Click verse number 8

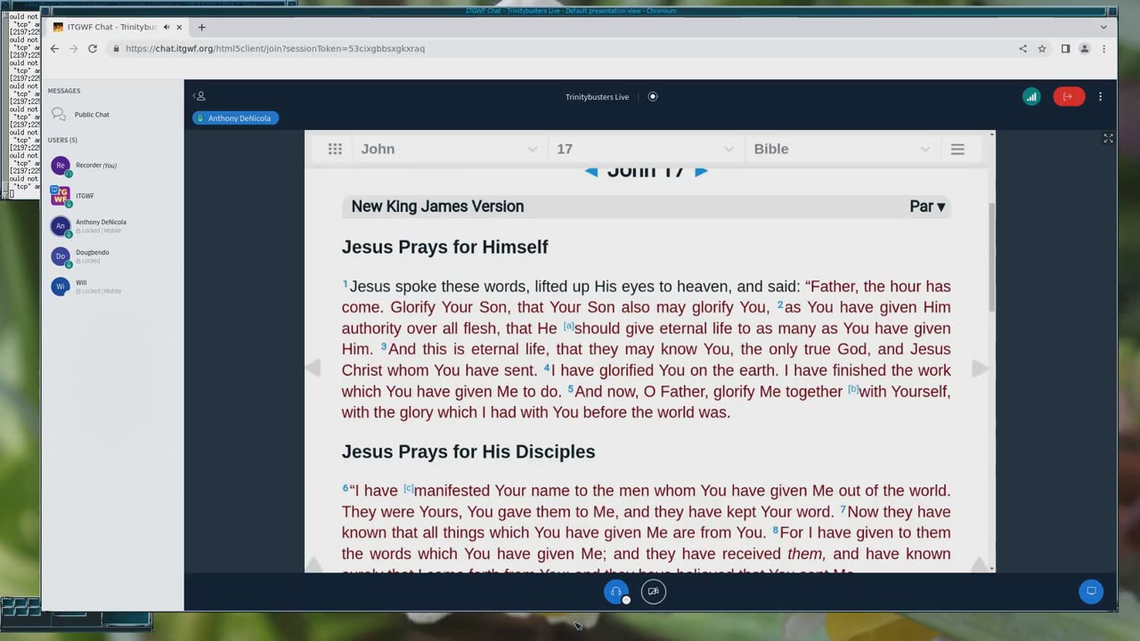pos(775,531)
